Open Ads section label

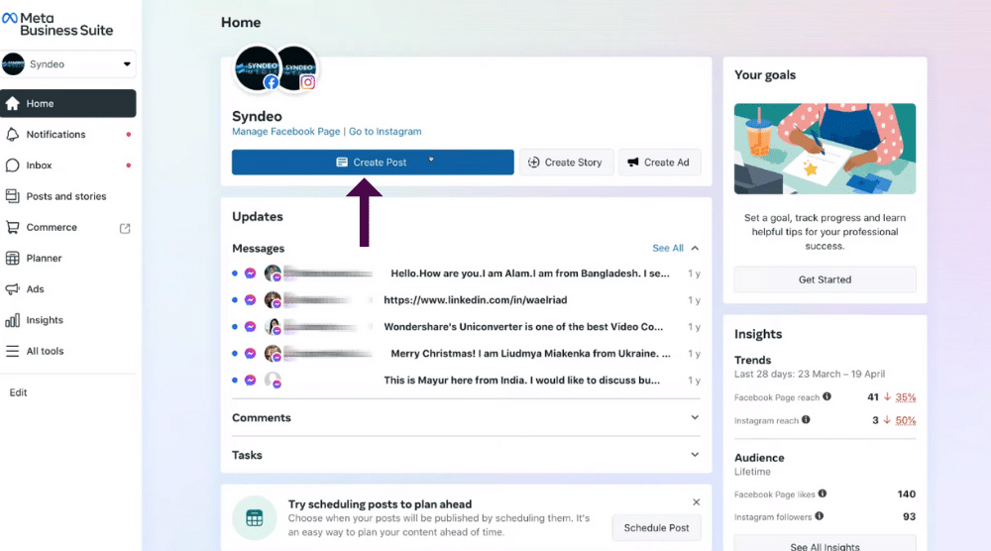click(36, 289)
